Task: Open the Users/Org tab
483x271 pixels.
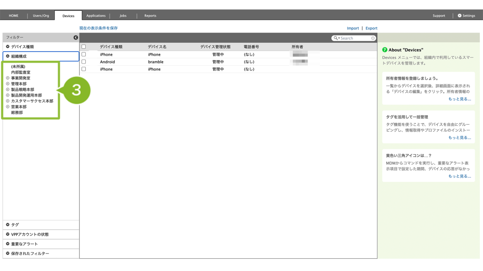Action: tap(41, 16)
